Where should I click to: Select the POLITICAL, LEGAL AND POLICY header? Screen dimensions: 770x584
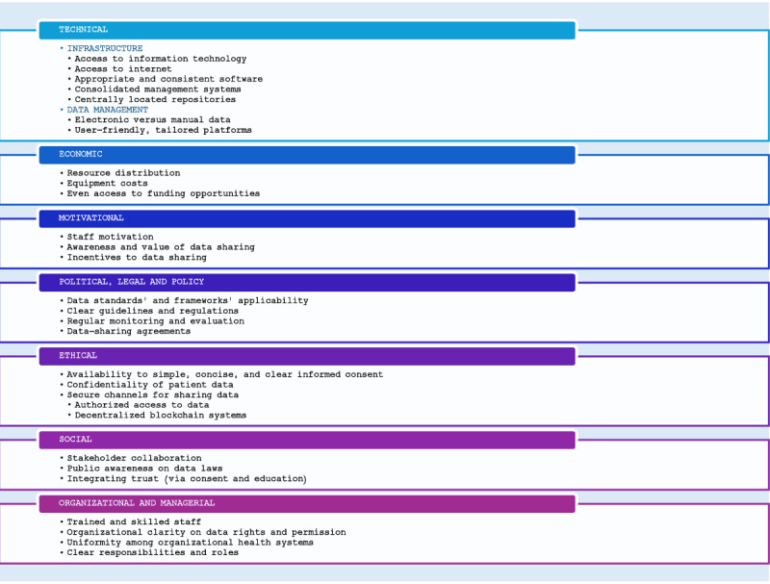(307, 282)
